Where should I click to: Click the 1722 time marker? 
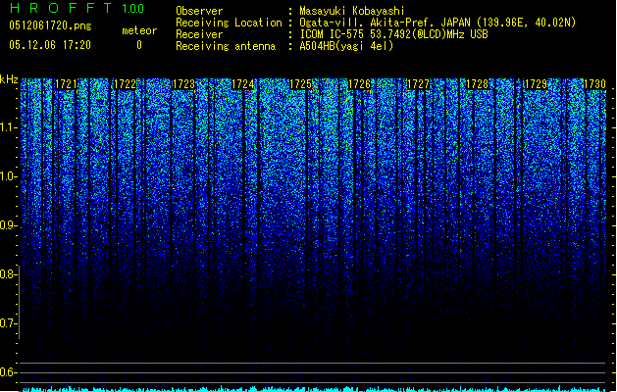[126, 84]
